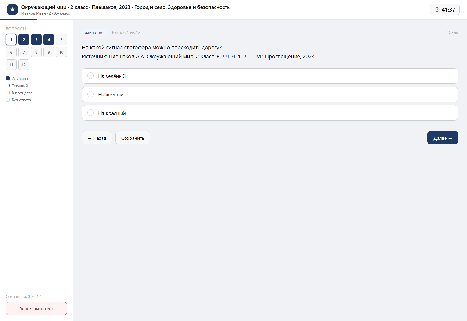Go to question 1 in sidebar
The image size is (467, 321).
pos(11,40)
